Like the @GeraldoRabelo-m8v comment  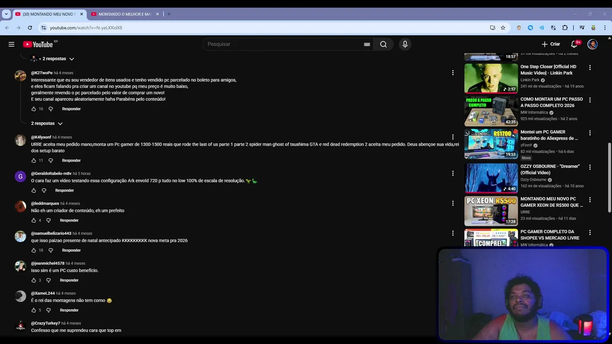(33, 191)
